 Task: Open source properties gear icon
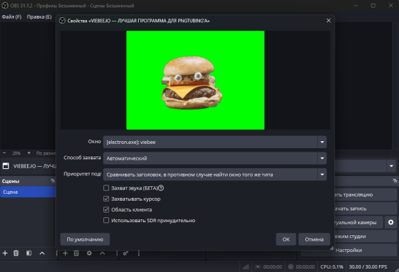click(89, 253)
